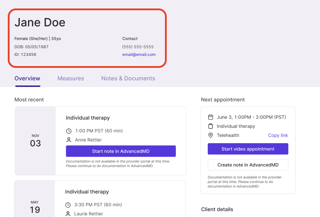Click the Most recent heading
320x217 pixels.
click(x=29, y=100)
